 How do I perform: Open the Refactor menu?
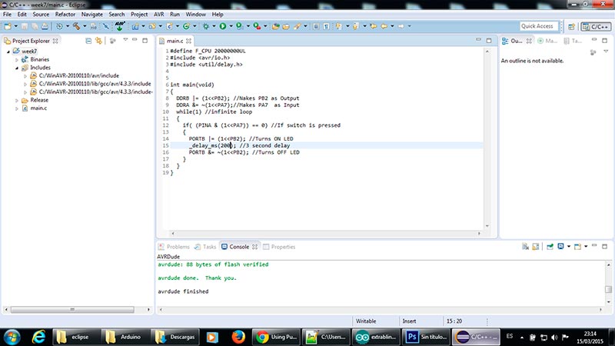point(65,14)
